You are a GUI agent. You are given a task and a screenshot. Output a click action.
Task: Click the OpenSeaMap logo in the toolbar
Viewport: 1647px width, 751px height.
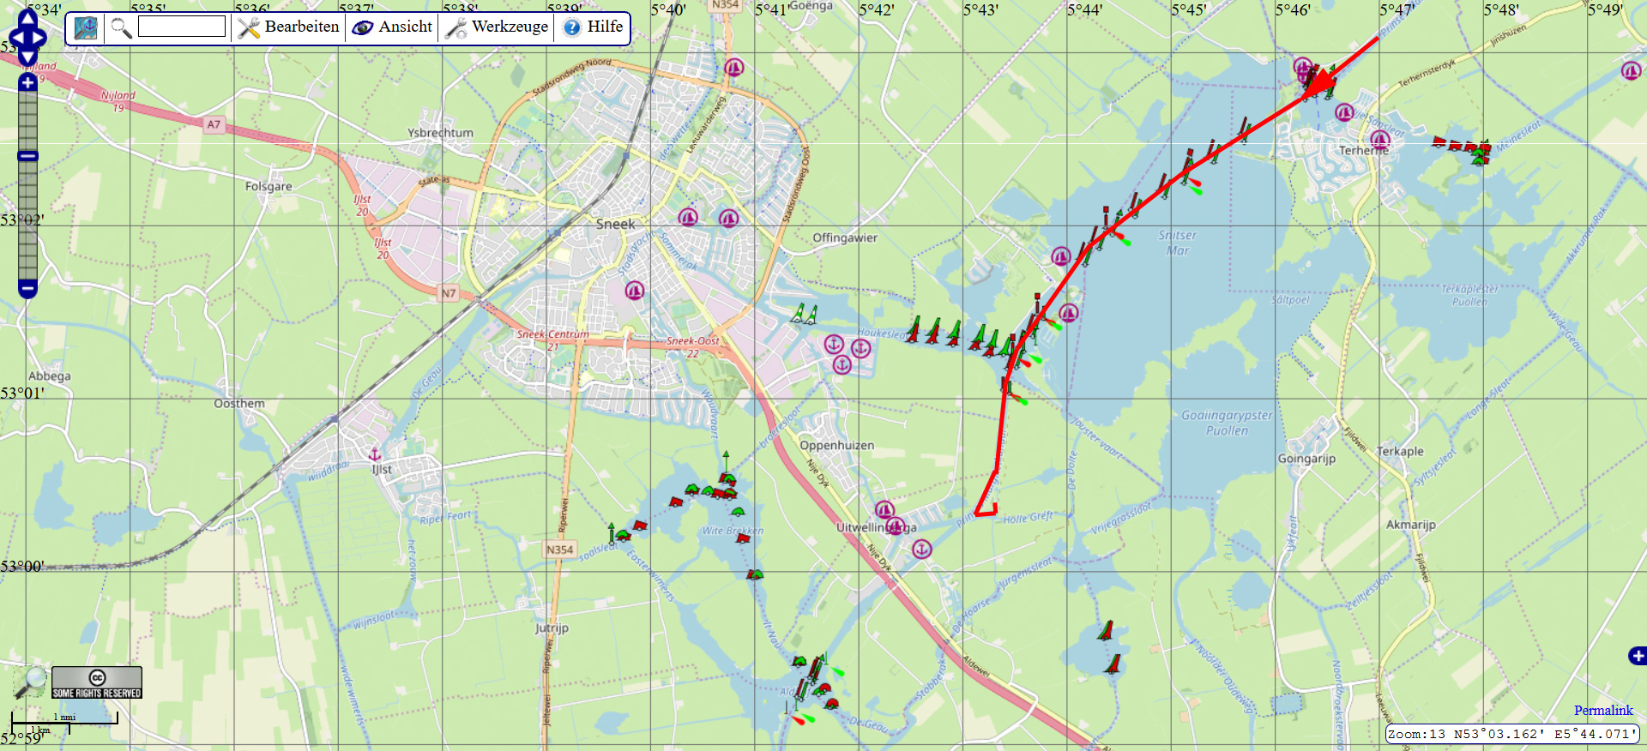pyautogui.click(x=86, y=28)
